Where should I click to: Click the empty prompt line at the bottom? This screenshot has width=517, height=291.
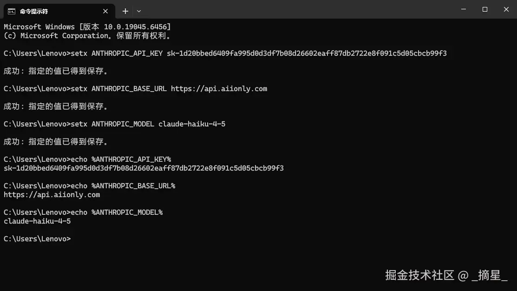[37, 239]
